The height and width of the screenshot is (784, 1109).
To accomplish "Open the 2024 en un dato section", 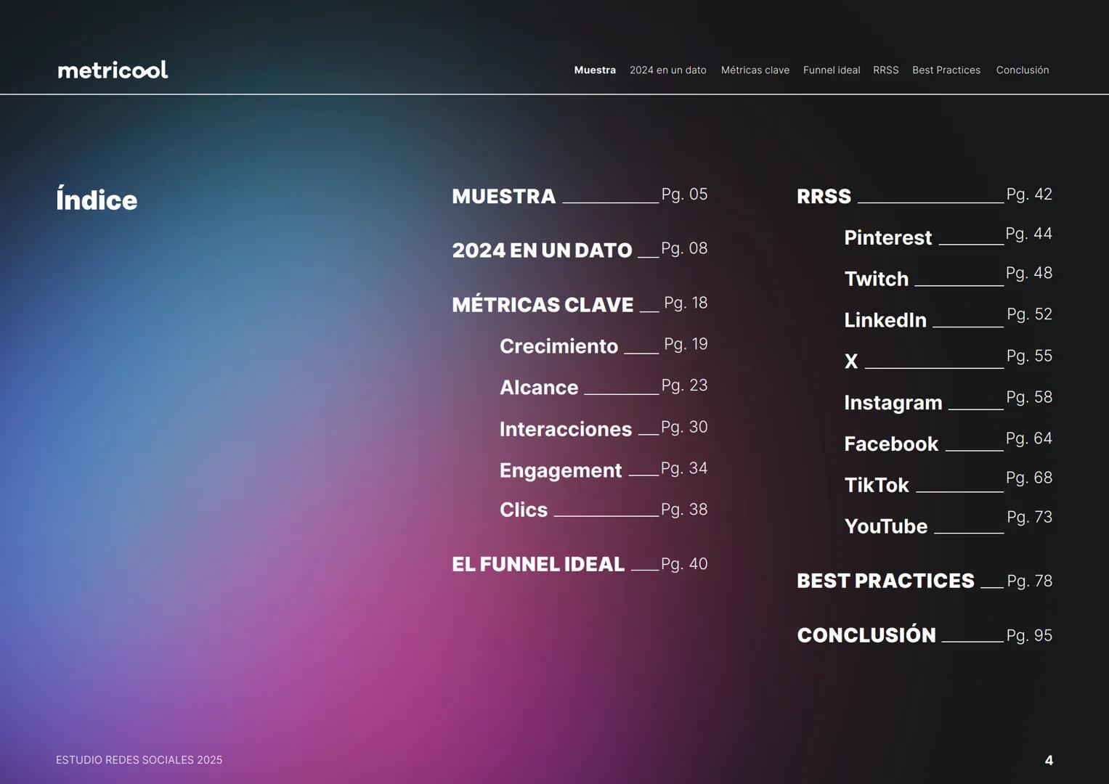I will tap(667, 70).
